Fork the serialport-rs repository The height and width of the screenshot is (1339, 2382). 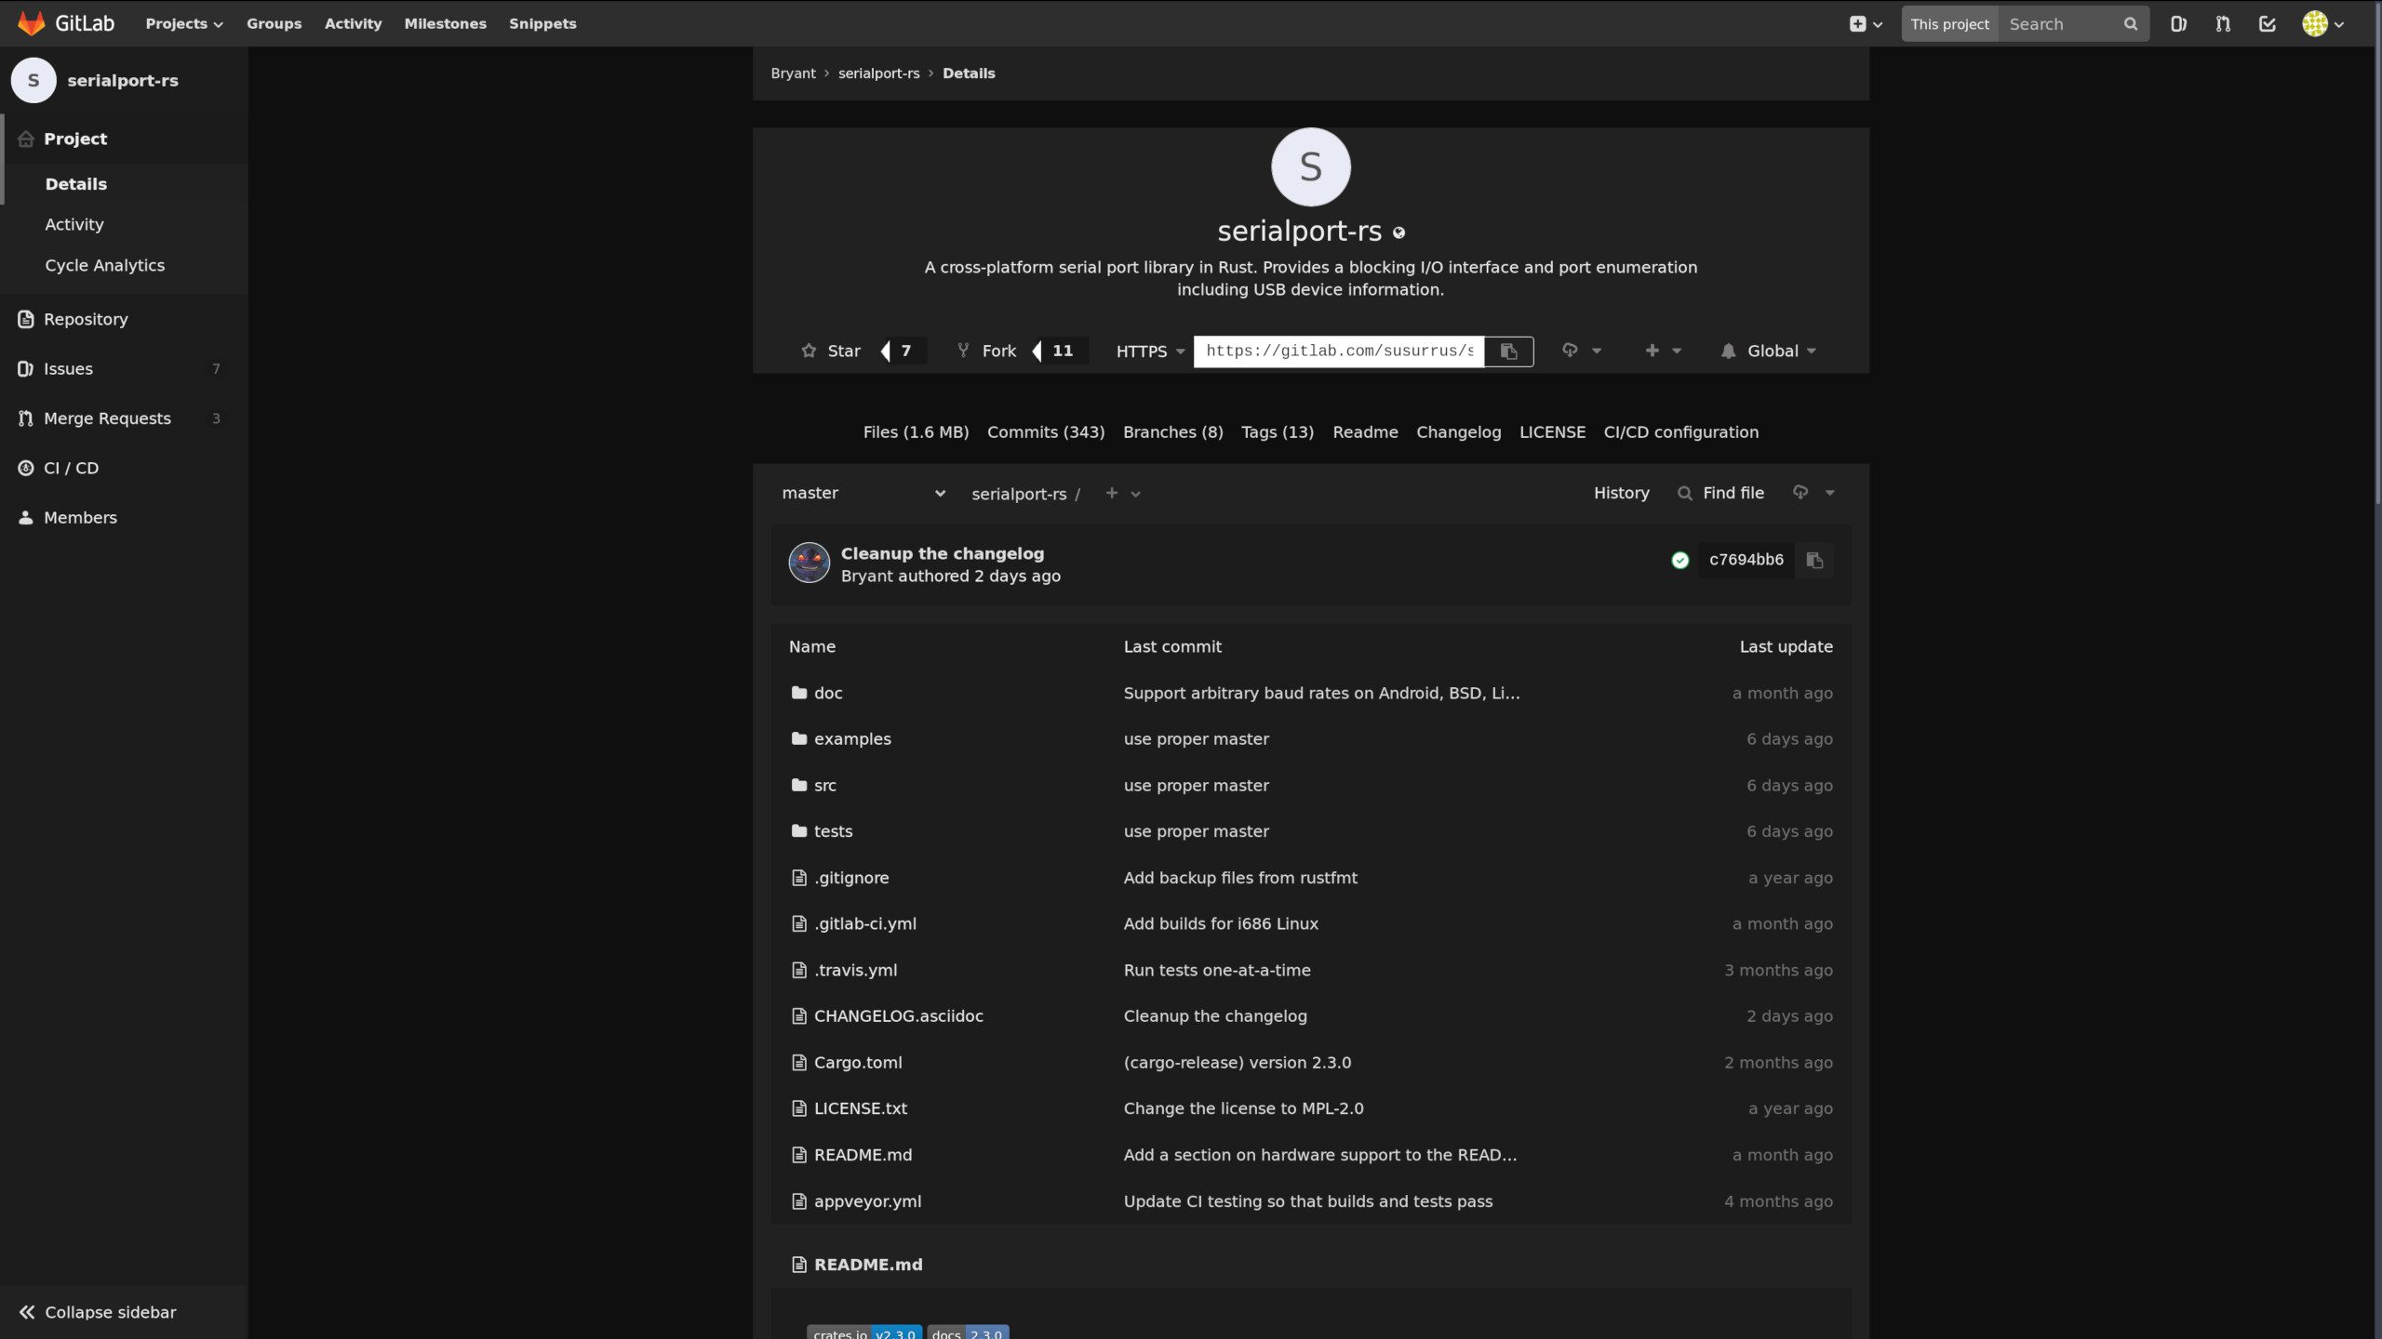tap(989, 351)
